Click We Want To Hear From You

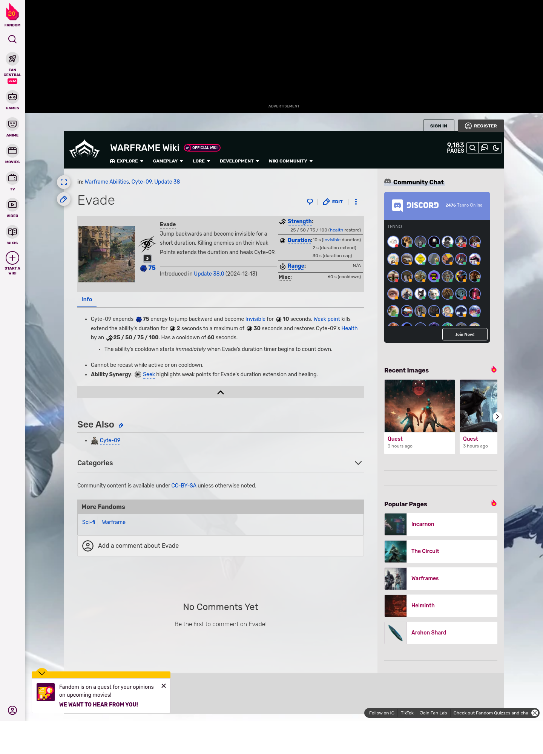point(98,705)
